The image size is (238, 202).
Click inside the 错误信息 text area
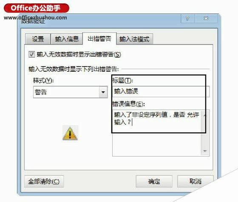pos(157,133)
